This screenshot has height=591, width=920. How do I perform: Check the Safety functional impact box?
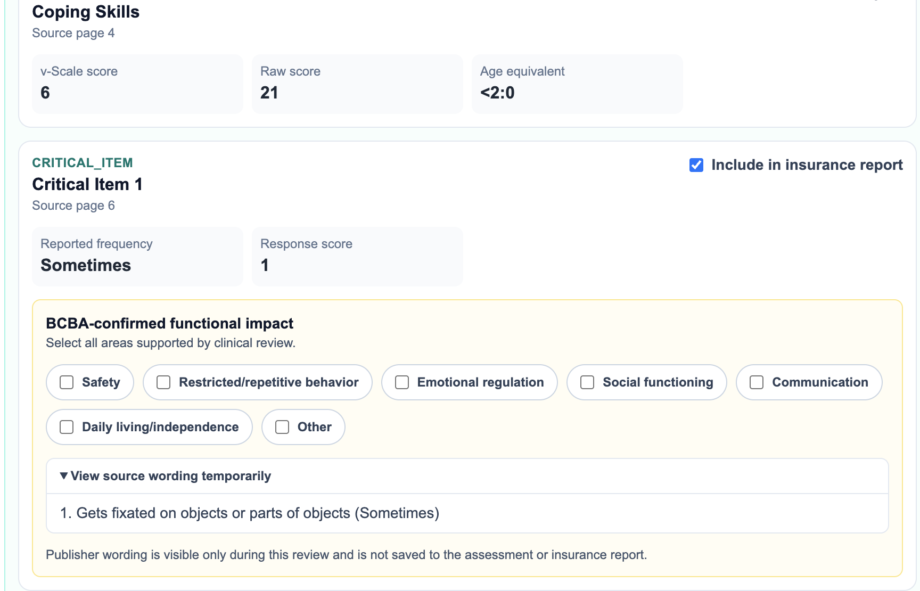67,382
